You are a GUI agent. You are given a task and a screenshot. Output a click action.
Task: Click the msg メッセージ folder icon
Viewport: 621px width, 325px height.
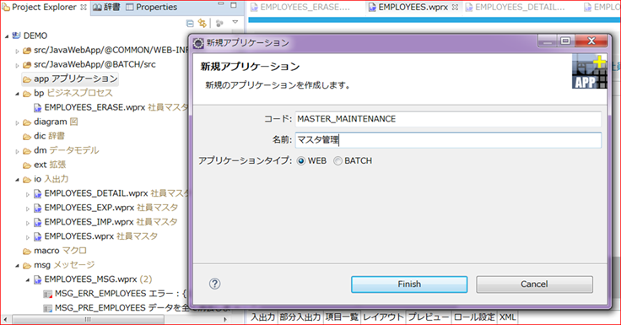coord(27,266)
